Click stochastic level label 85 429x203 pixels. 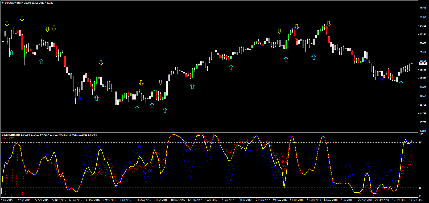coord(420,143)
